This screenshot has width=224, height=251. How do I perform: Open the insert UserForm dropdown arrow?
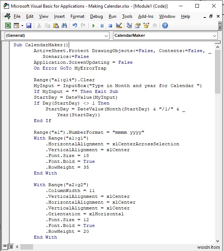22,26
